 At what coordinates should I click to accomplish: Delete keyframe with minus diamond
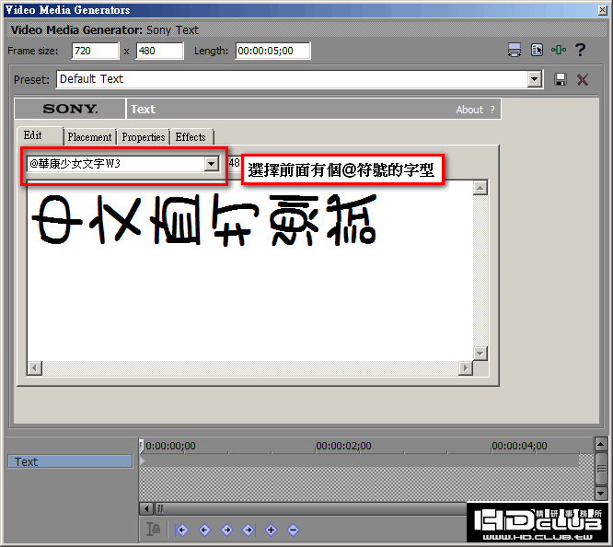[x=294, y=530]
